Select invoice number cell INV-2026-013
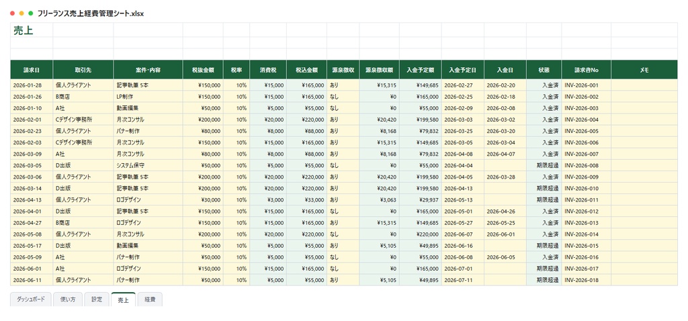Screen dimensions: 688x321 586,222
